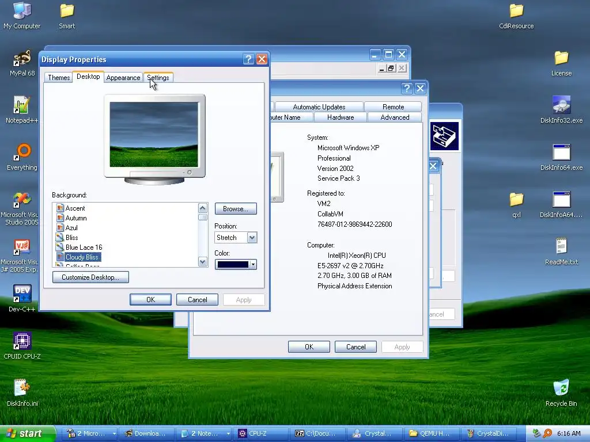Select DiskInfo32.exe desktop icon
590x442 pixels.
[x=561, y=110]
